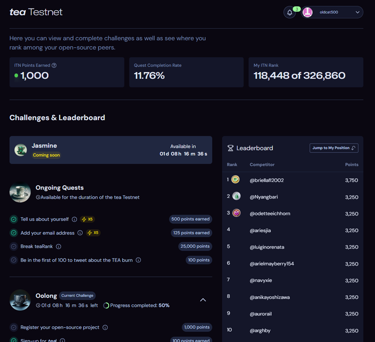Collapse the Oolong challenge section chevron

coord(203,300)
